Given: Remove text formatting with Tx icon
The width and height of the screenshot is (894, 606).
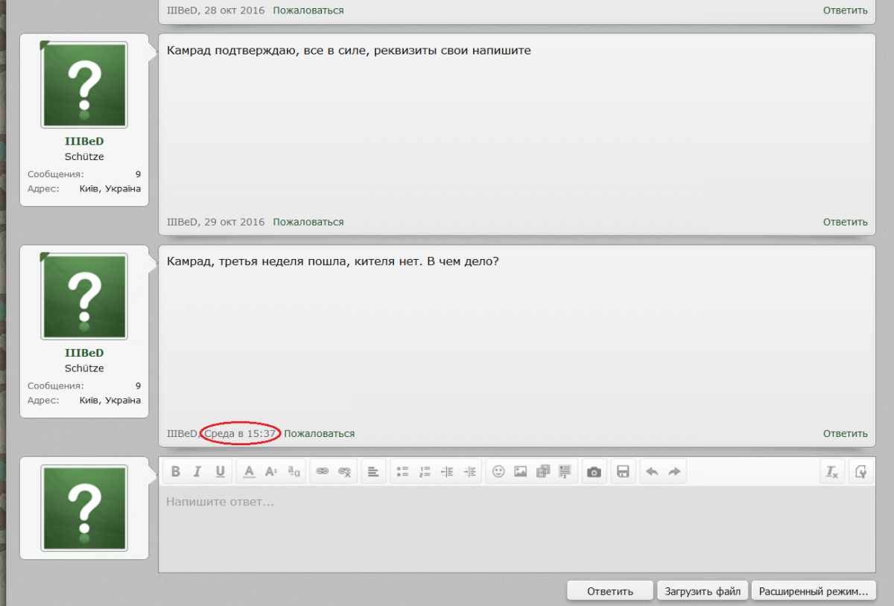Looking at the screenshot, I should 832,471.
